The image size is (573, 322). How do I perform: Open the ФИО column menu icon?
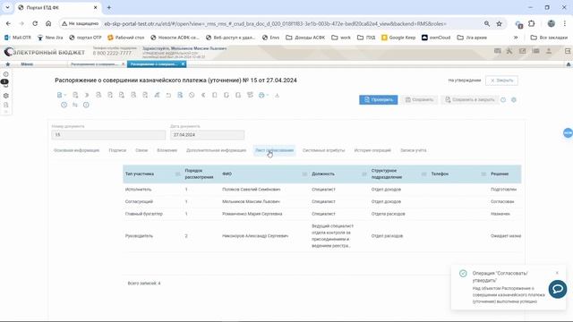point(304,174)
